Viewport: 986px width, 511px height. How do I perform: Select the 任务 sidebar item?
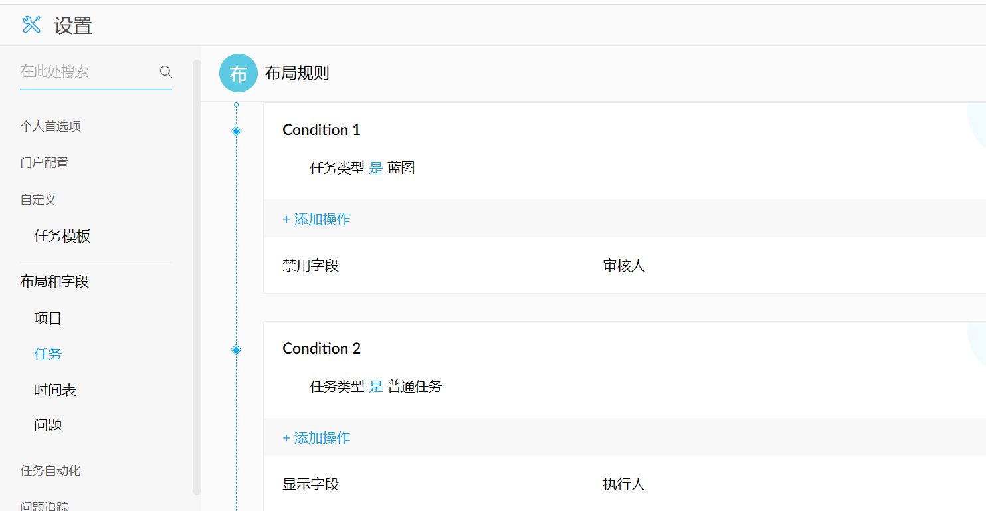click(48, 354)
